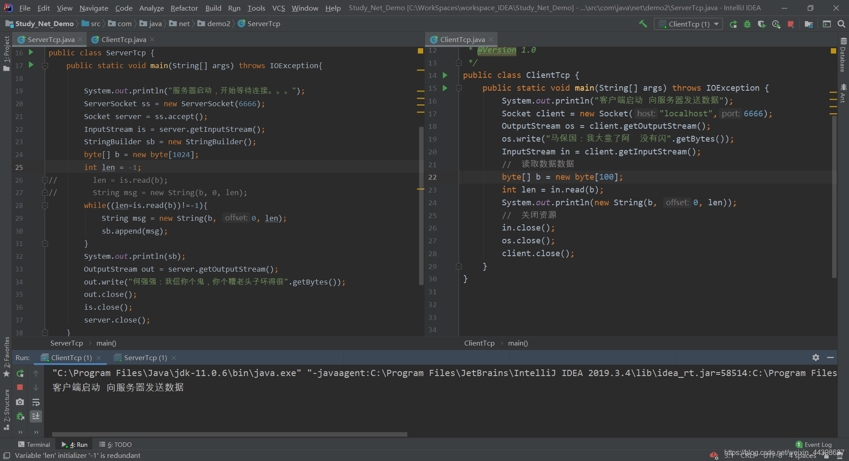
Task: Close the ClientTcp (1) run tab
Action: [x=99, y=357]
